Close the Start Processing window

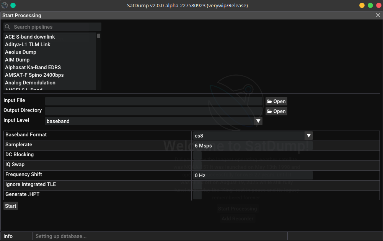tap(378, 15)
